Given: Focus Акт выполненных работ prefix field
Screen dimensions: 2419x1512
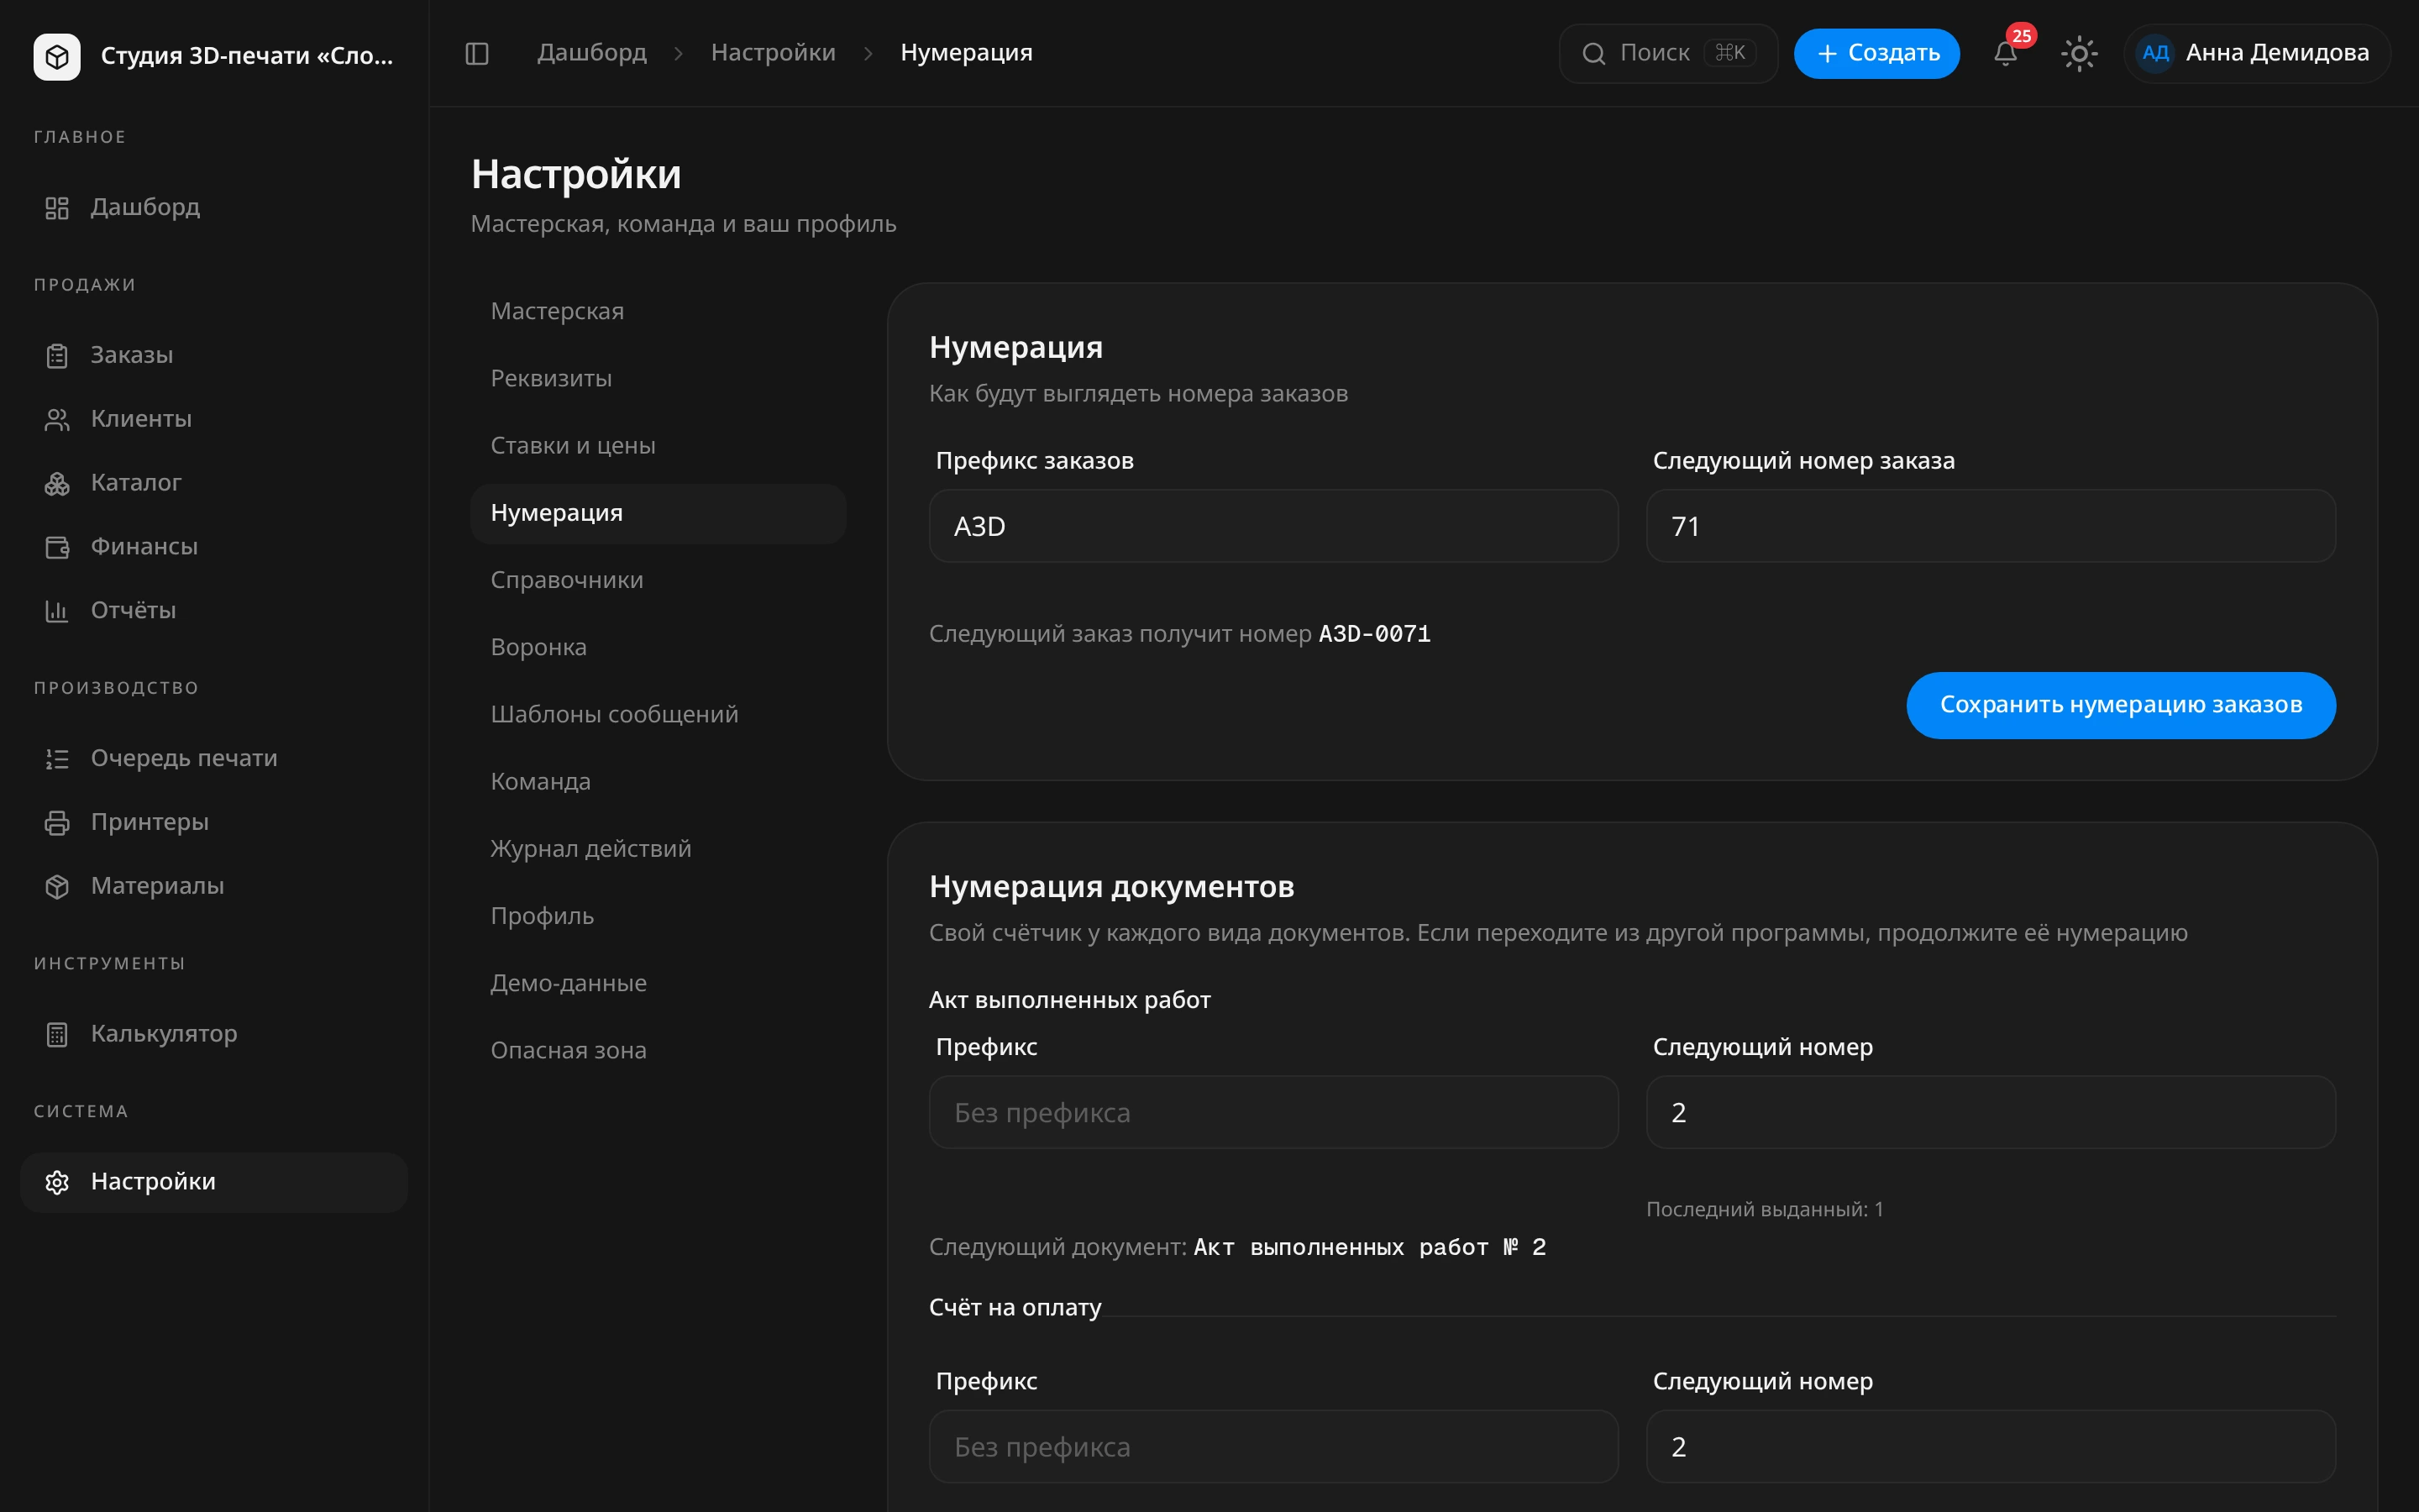Looking at the screenshot, I should [1273, 1112].
